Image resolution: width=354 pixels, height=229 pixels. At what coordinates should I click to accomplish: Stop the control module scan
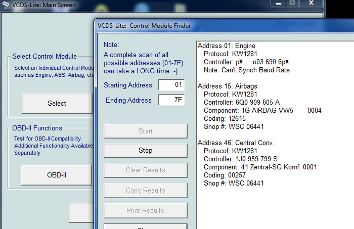pyautogui.click(x=145, y=150)
